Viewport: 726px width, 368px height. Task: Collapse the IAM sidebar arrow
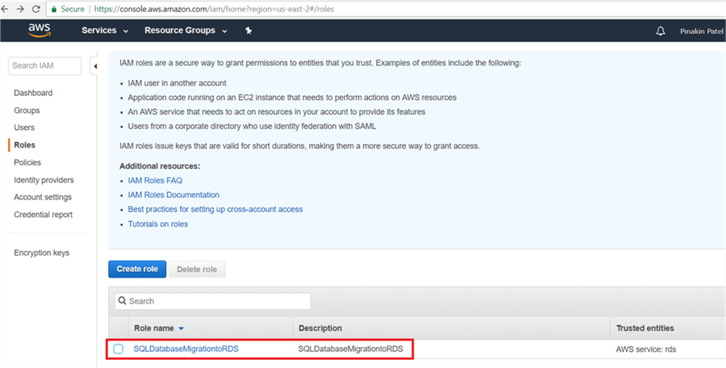point(94,66)
